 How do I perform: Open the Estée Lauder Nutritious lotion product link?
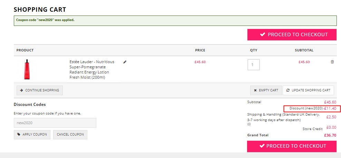(x=92, y=70)
